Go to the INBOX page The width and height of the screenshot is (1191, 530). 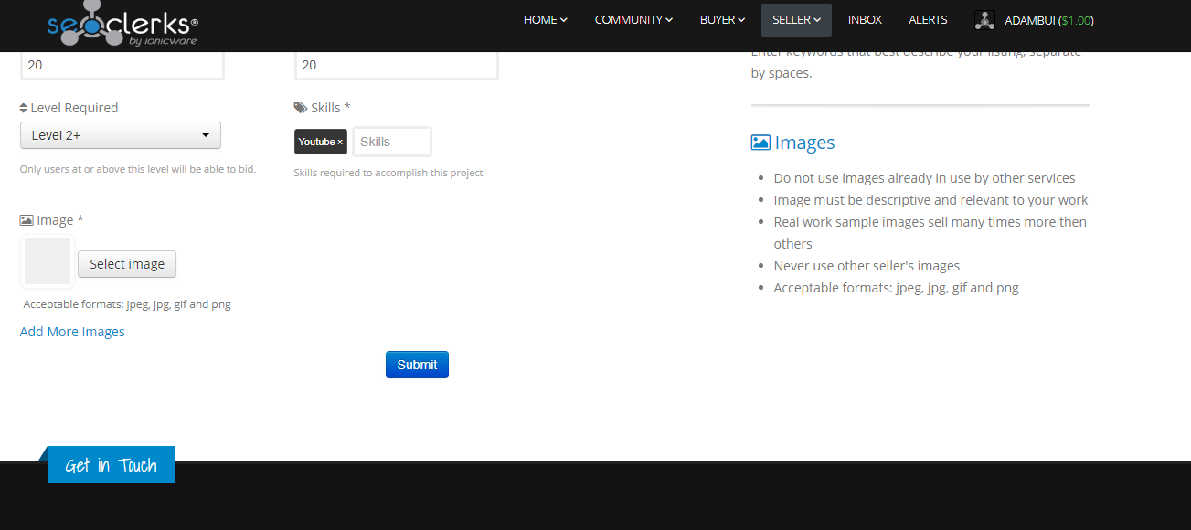coord(865,20)
